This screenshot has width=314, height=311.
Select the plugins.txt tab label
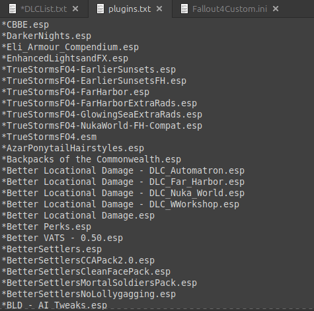[x=130, y=9]
